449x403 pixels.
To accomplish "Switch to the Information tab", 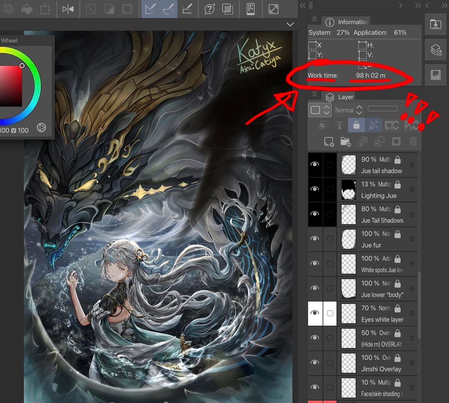I will (348, 22).
